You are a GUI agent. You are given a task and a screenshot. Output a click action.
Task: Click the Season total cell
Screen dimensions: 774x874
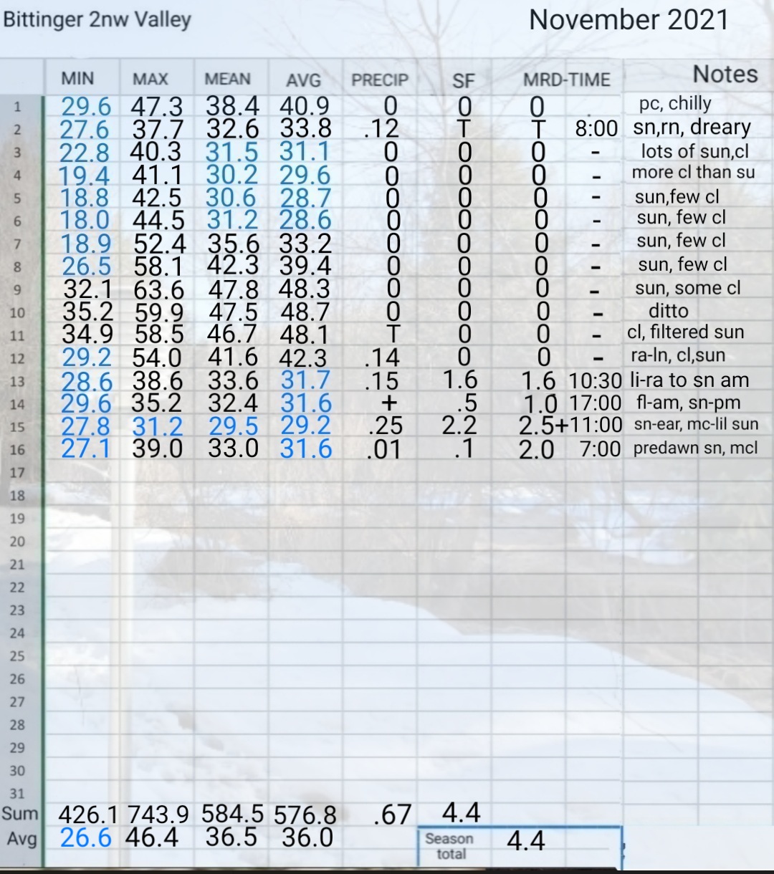click(449, 846)
